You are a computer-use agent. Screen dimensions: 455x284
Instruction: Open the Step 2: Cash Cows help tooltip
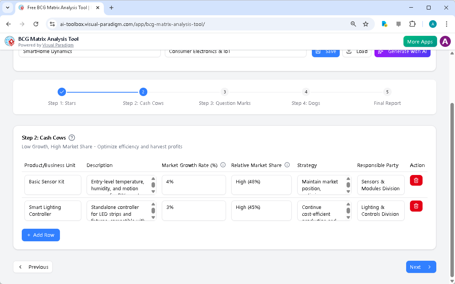(x=72, y=138)
